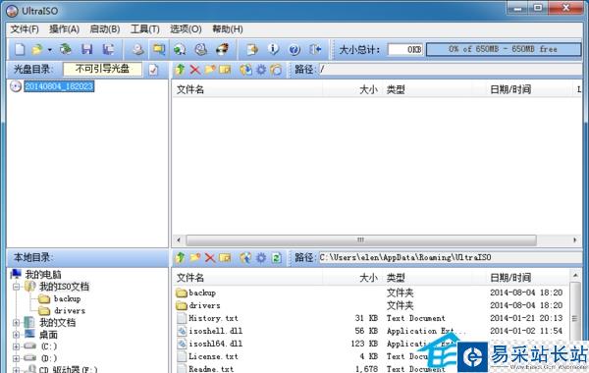Click the New file toolbar icon
The image size is (589, 373).
[20, 49]
